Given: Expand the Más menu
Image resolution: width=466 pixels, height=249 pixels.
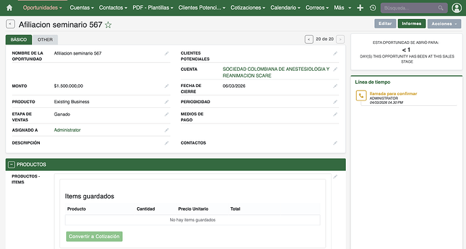Looking at the screenshot, I should (x=342, y=7).
